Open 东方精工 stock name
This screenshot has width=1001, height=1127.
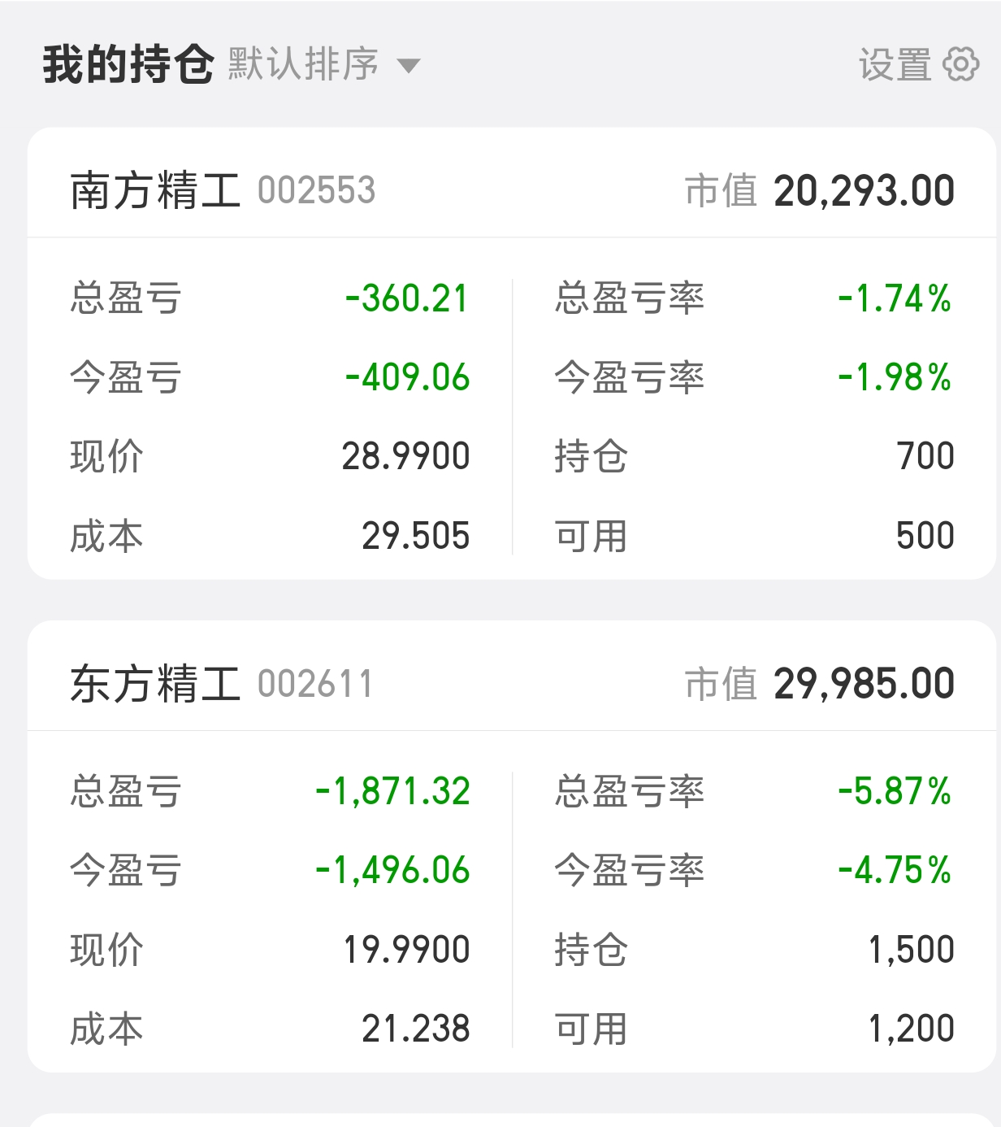click(x=155, y=683)
